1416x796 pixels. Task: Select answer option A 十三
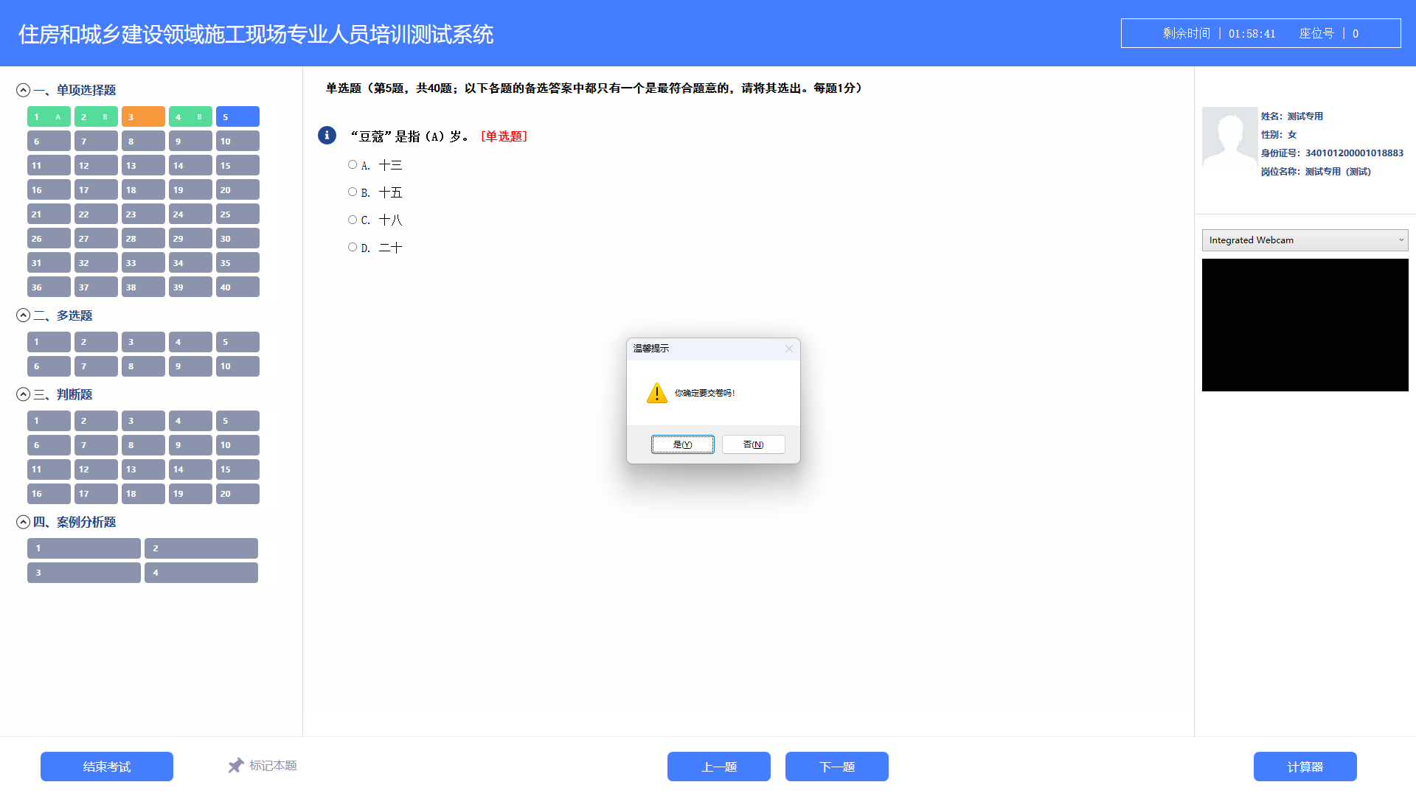click(352, 164)
